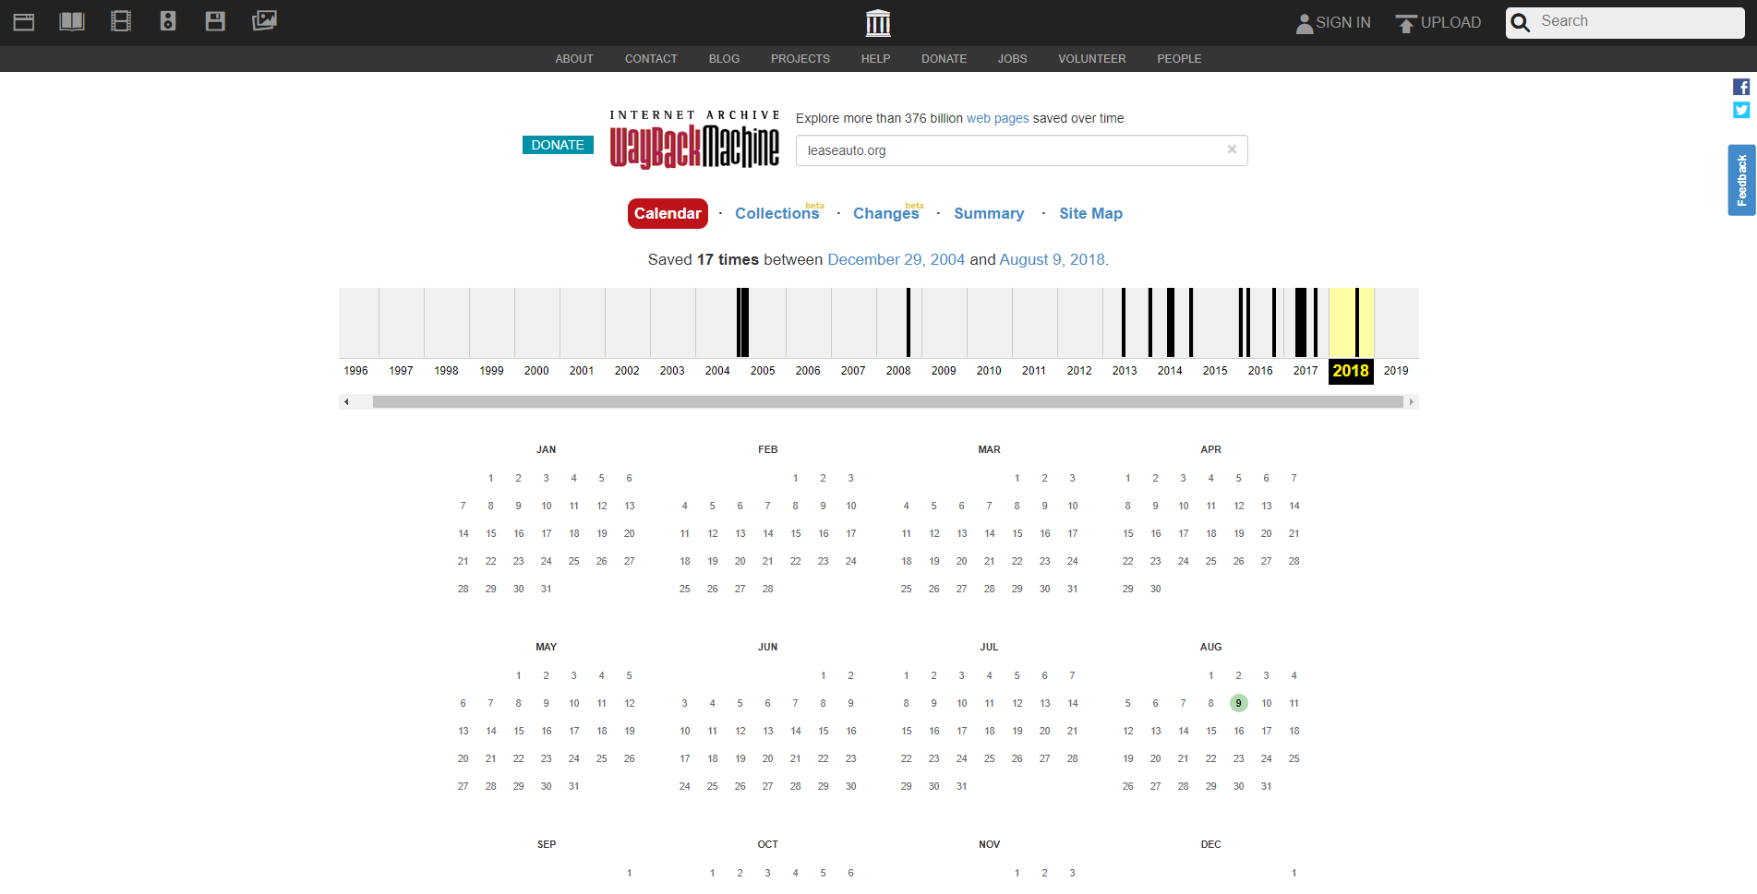Click January 1 in the calendar

tap(491, 478)
